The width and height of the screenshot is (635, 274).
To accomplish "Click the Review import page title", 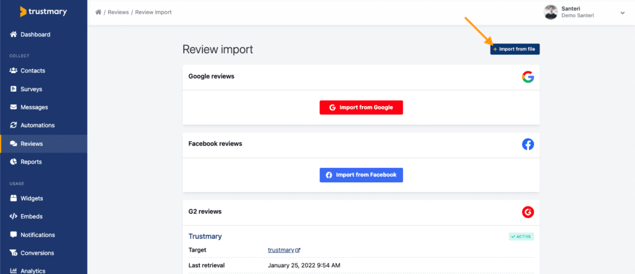I will pyautogui.click(x=218, y=50).
